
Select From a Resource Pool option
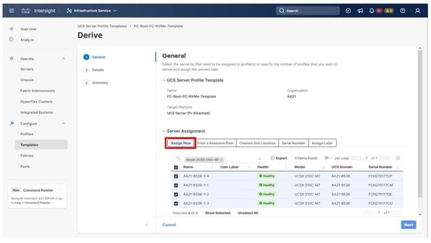215,143
